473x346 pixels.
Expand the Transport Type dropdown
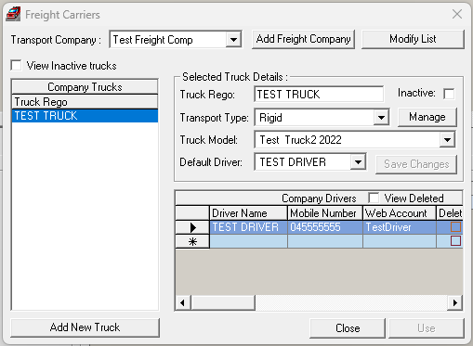(x=381, y=118)
